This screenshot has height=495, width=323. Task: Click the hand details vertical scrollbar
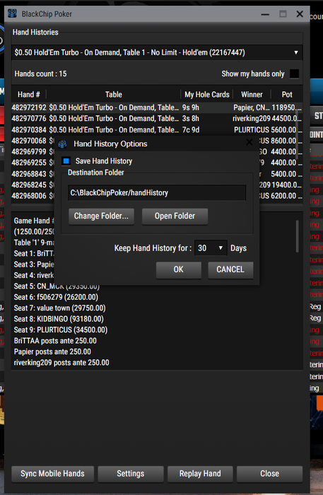click(297, 236)
